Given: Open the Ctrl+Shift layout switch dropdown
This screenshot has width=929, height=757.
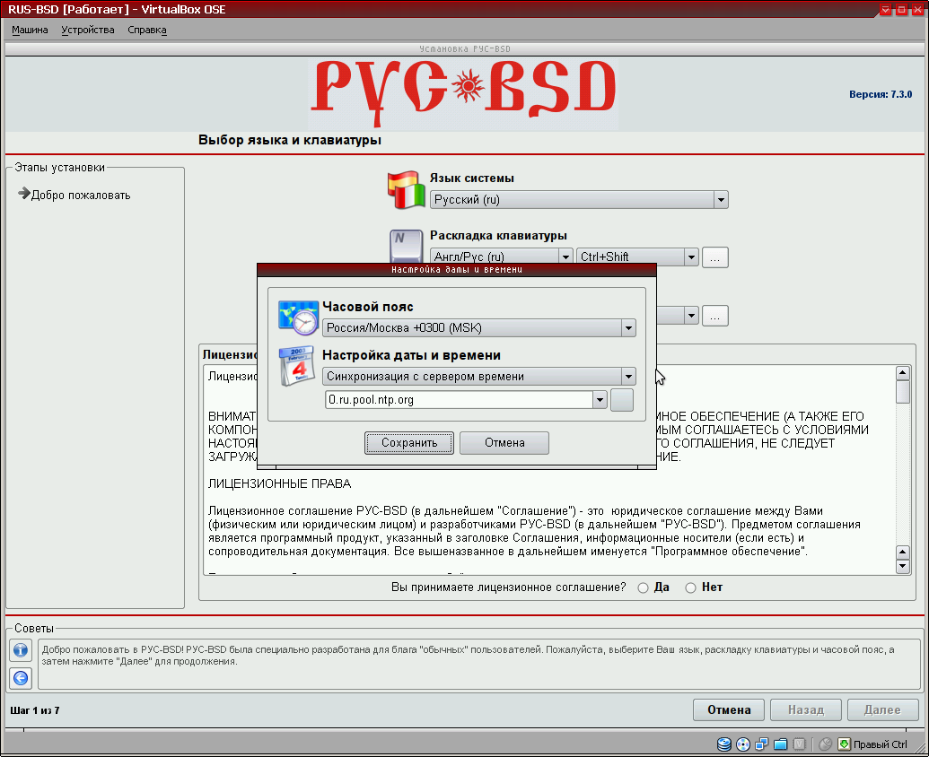Looking at the screenshot, I should click(x=637, y=257).
